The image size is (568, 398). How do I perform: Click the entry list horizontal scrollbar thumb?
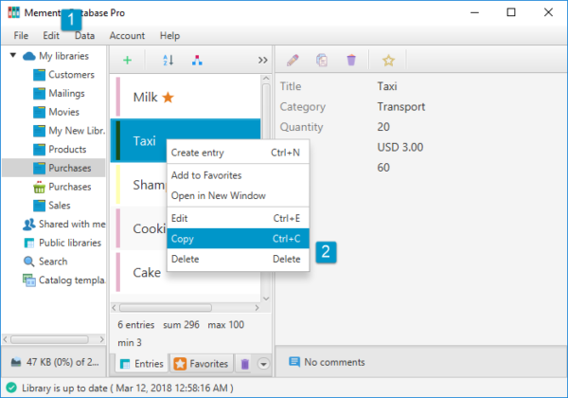coord(166,308)
